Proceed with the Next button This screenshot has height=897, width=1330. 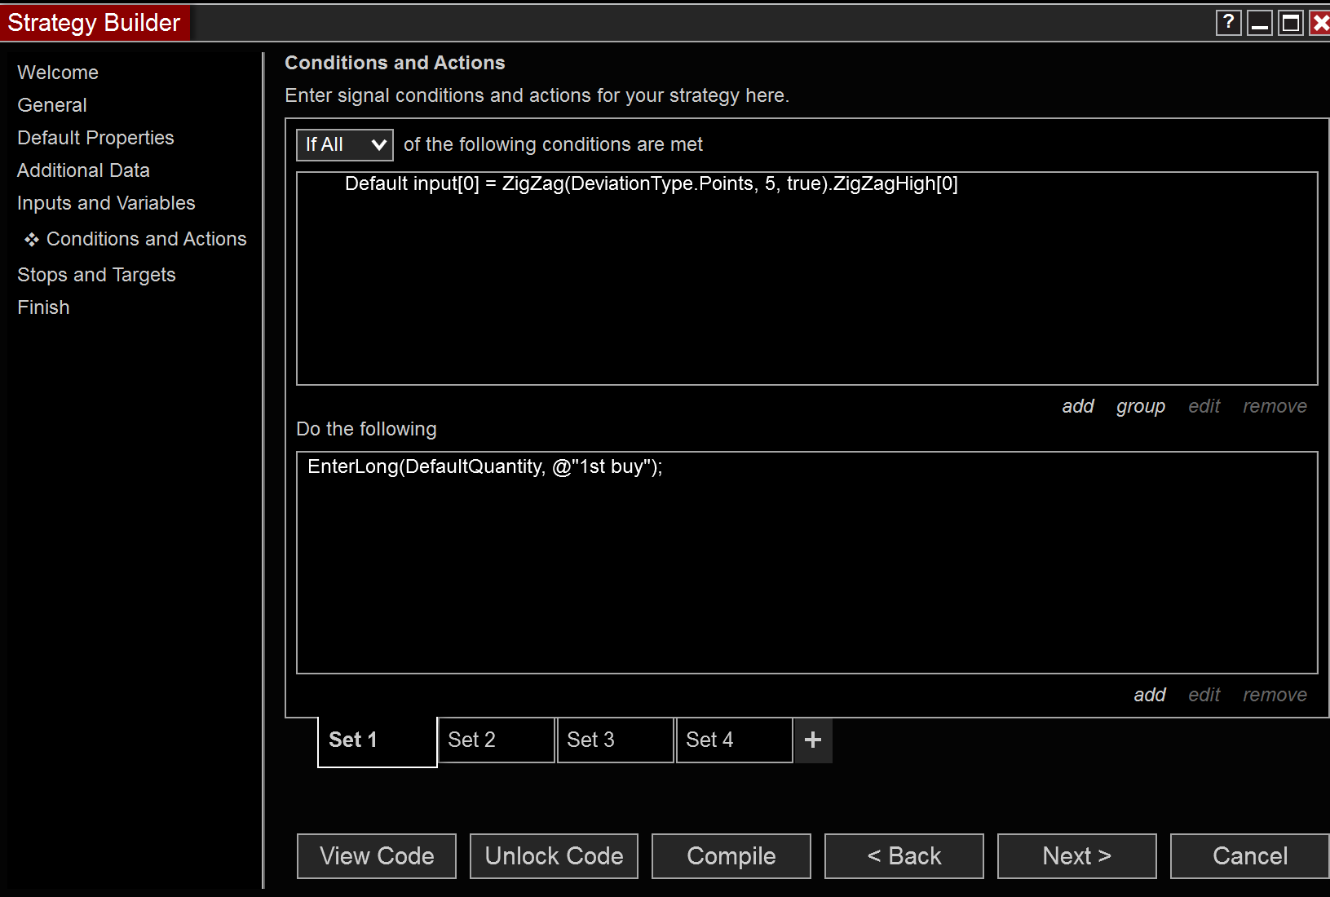pos(1077,856)
